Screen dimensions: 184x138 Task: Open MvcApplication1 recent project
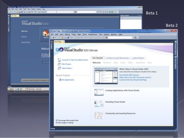click(x=68, y=80)
